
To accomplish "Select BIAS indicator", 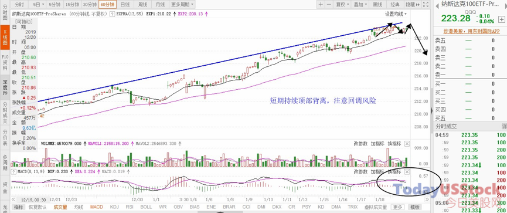I will click(x=195, y=207).
